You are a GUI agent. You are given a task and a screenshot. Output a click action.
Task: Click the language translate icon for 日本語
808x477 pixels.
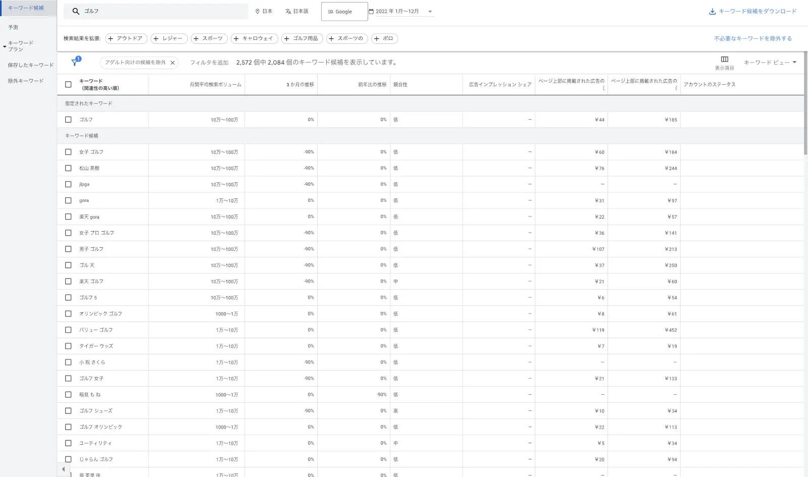[x=288, y=11]
